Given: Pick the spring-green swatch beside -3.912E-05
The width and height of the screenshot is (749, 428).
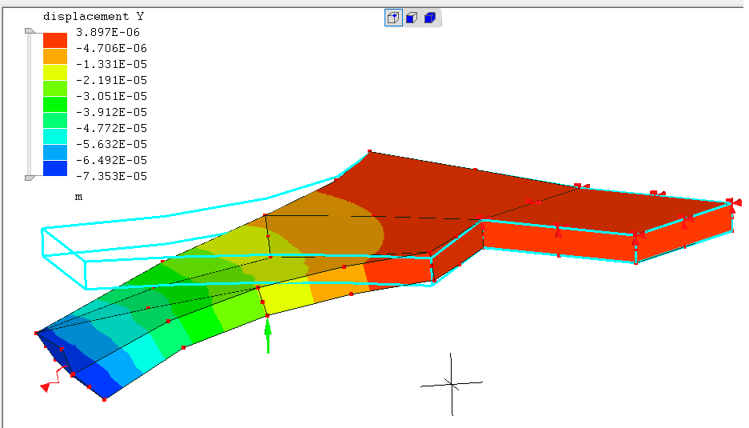Looking at the screenshot, I should [x=55, y=120].
